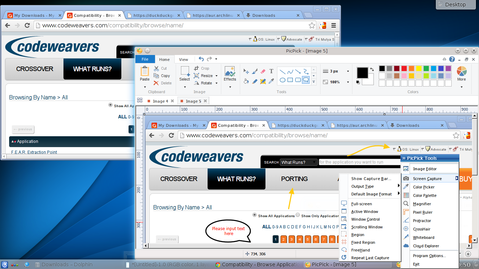
Task: Open the KDE application launcher
Action: point(5,265)
